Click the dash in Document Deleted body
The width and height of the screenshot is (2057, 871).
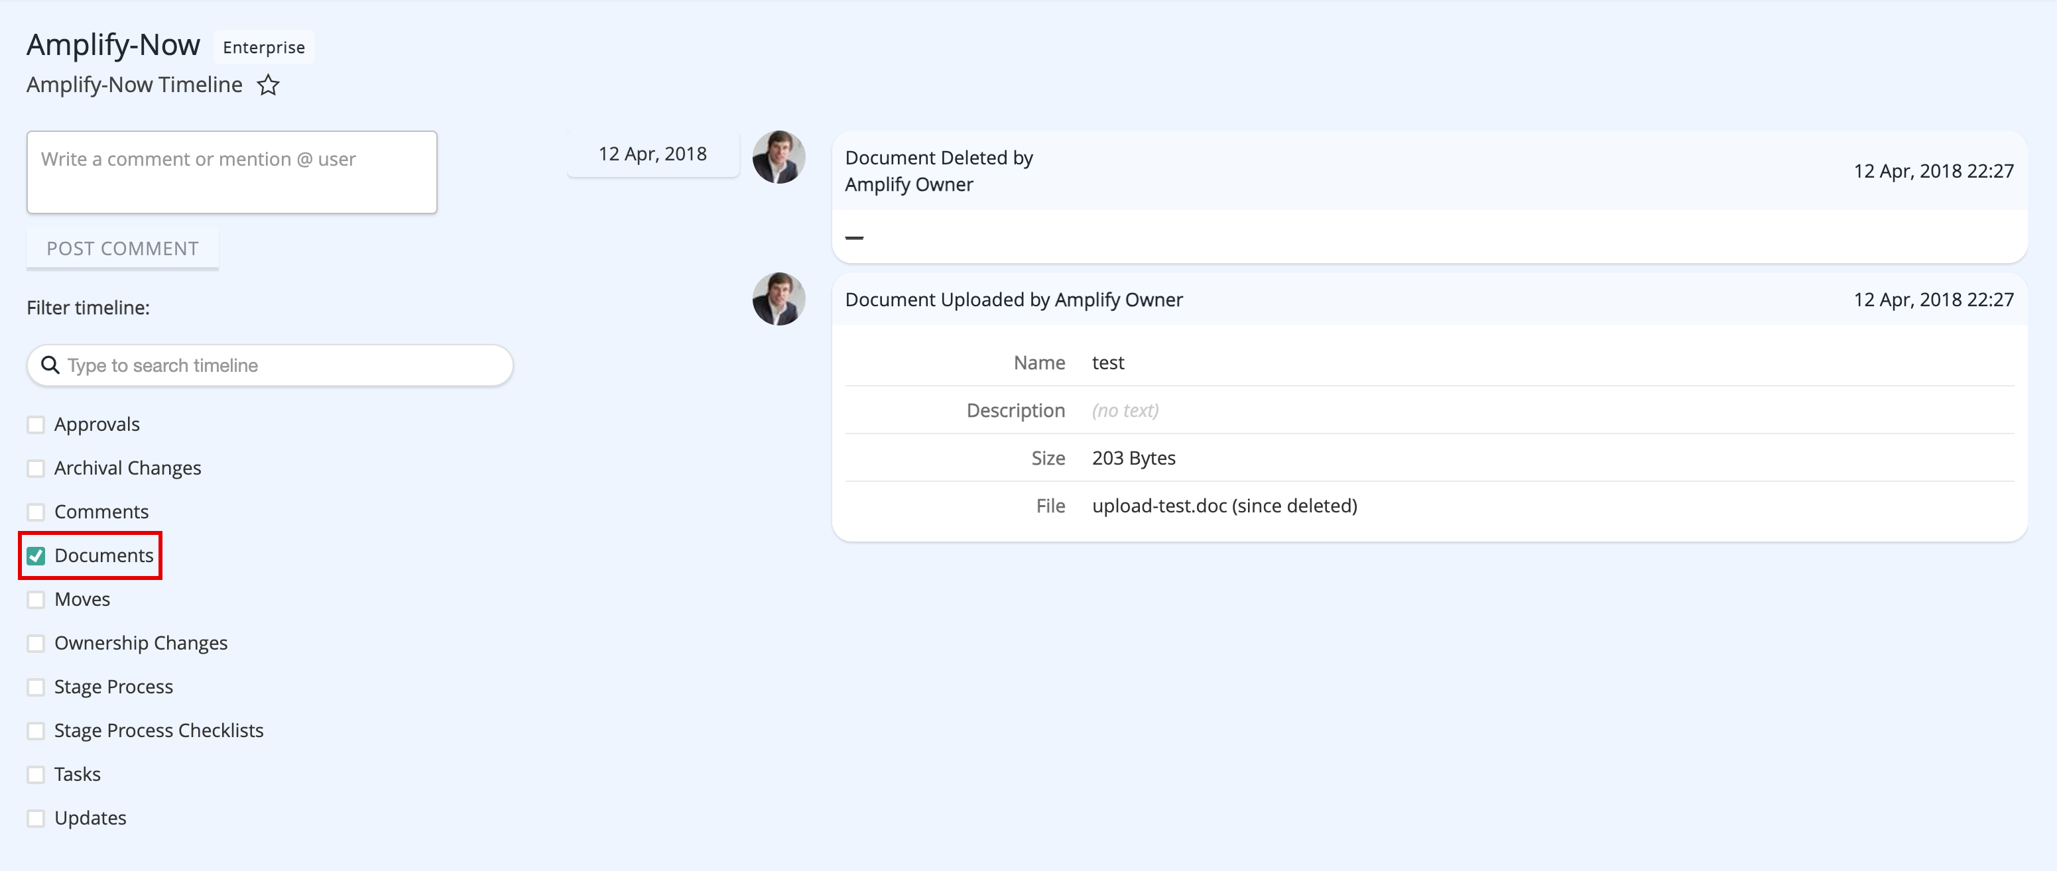tap(854, 238)
